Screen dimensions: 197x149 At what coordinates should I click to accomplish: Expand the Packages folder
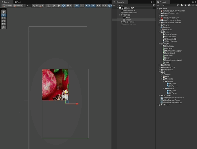coord(157,105)
